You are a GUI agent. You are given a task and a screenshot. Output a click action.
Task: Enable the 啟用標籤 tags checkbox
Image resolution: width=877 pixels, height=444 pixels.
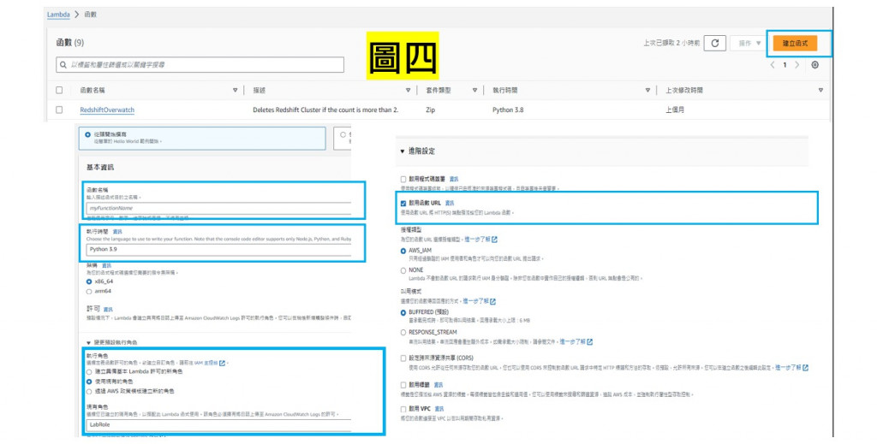pos(403,385)
